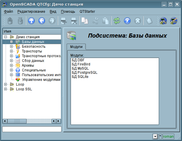Click the Add item toolbar icon

(x=64, y=21)
